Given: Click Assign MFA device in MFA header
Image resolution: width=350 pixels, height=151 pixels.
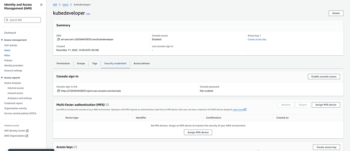Looking at the screenshot, I should coord(326,105).
